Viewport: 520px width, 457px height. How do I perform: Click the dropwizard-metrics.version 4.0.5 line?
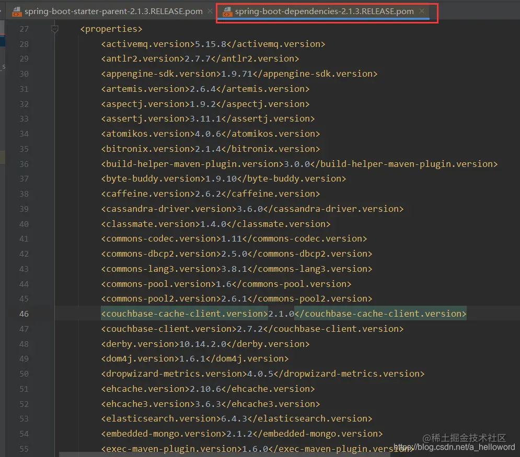coord(263,374)
